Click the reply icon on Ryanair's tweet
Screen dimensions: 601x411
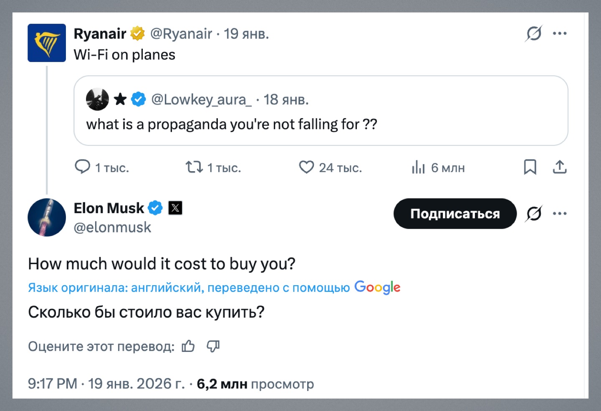click(x=82, y=167)
